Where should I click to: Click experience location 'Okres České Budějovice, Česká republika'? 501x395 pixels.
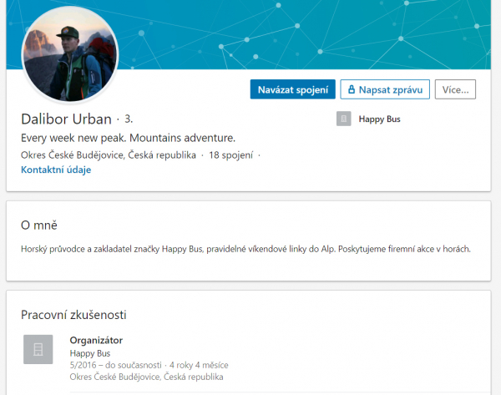tap(146, 377)
